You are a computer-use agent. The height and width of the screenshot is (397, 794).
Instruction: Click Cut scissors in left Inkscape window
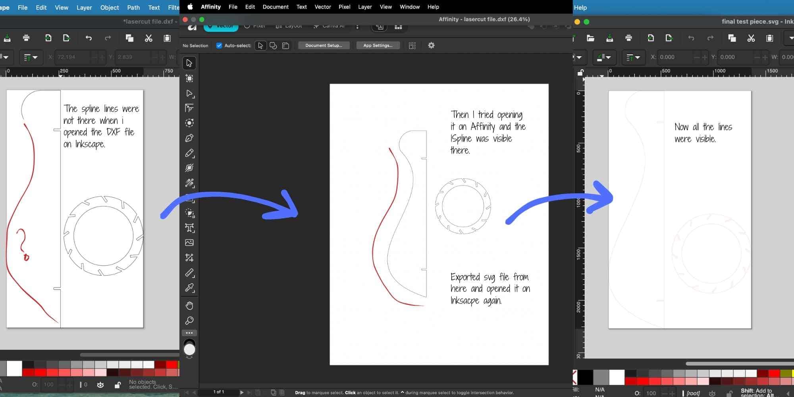tap(148, 38)
